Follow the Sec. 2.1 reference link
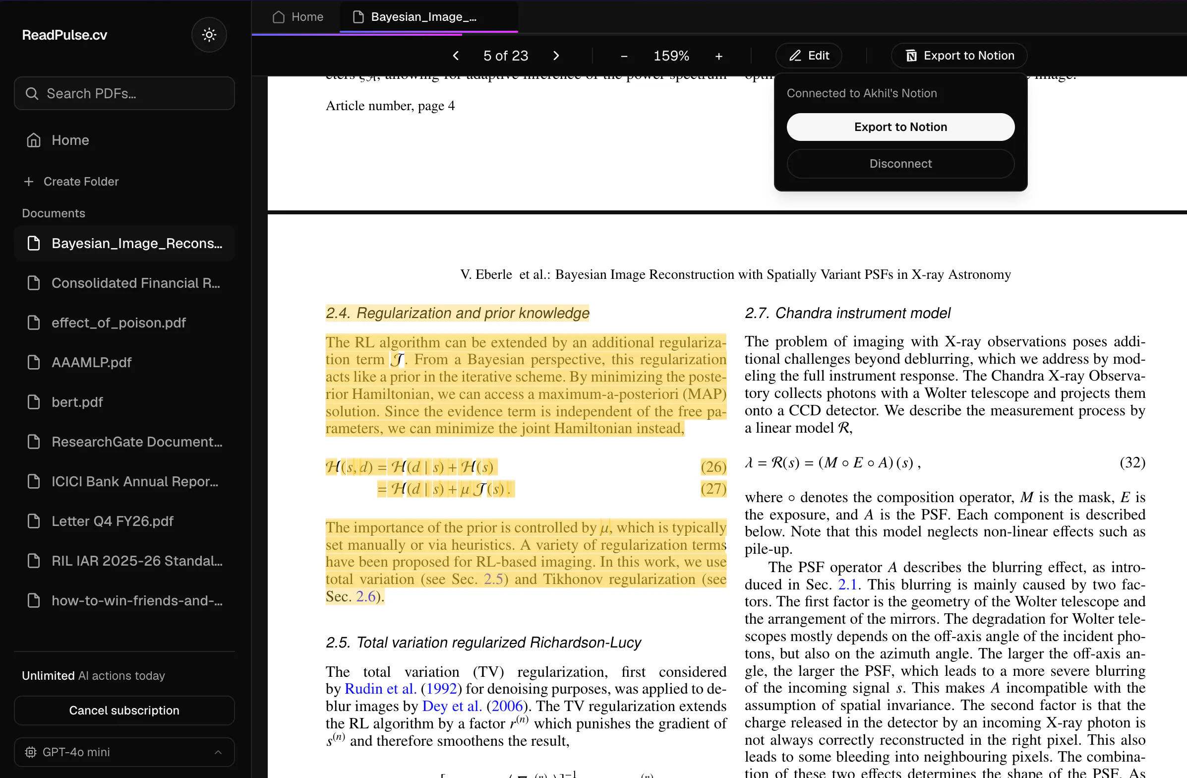This screenshot has height=778, width=1187. [847, 584]
